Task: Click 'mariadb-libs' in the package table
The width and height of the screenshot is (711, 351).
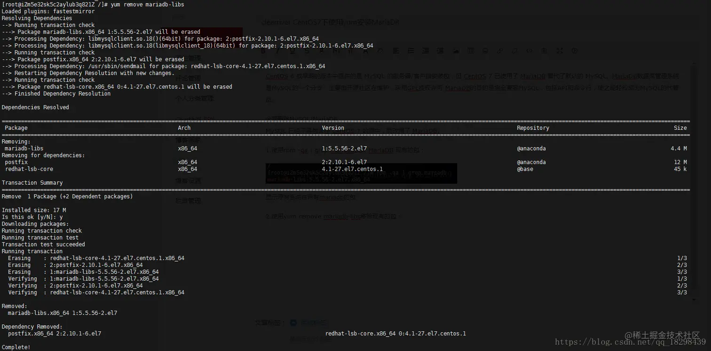Action: tap(24, 148)
